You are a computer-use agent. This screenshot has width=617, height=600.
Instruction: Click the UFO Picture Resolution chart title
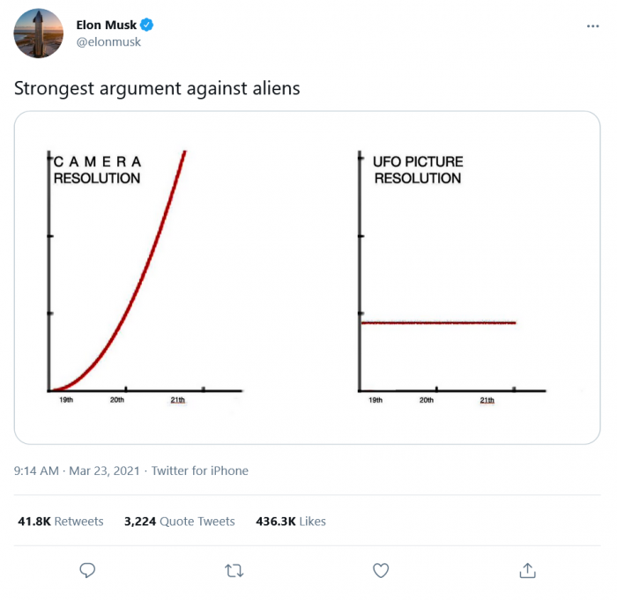tap(418, 170)
